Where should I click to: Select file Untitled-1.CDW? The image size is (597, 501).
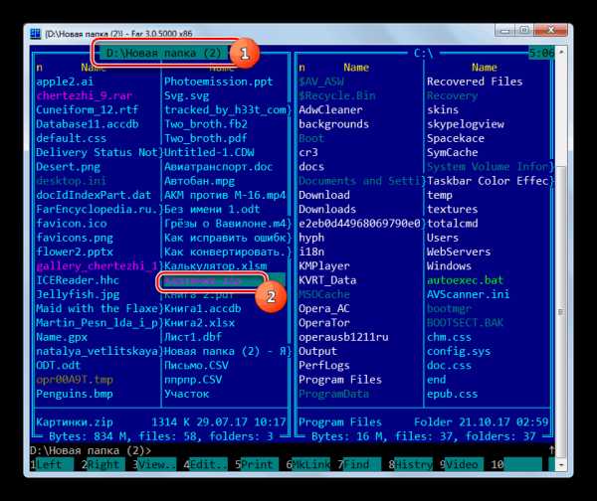(209, 152)
